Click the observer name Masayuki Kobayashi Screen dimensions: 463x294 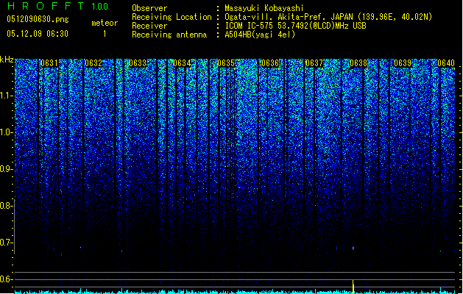point(264,8)
